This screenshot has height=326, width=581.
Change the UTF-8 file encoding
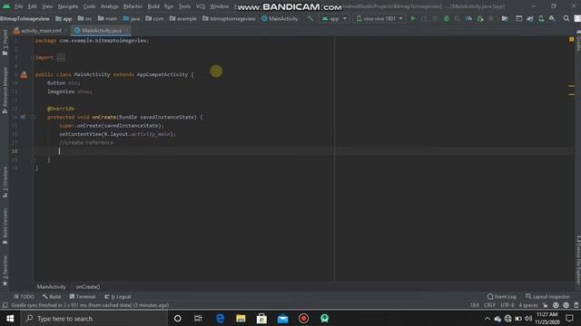pos(507,305)
